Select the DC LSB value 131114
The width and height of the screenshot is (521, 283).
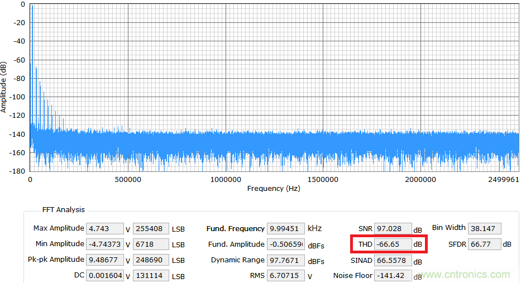(151, 275)
